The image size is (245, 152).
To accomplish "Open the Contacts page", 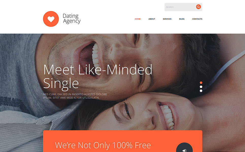I will click(x=197, y=19).
